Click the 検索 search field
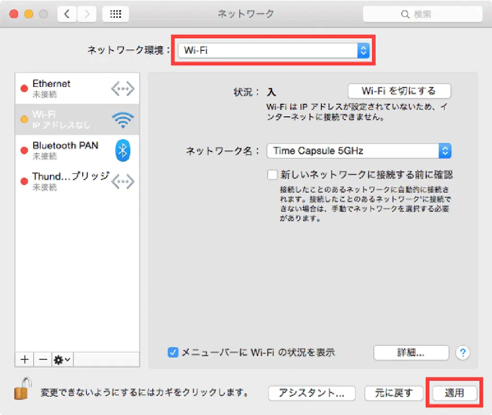The width and height of the screenshot is (492, 415). click(x=423, y=14)
